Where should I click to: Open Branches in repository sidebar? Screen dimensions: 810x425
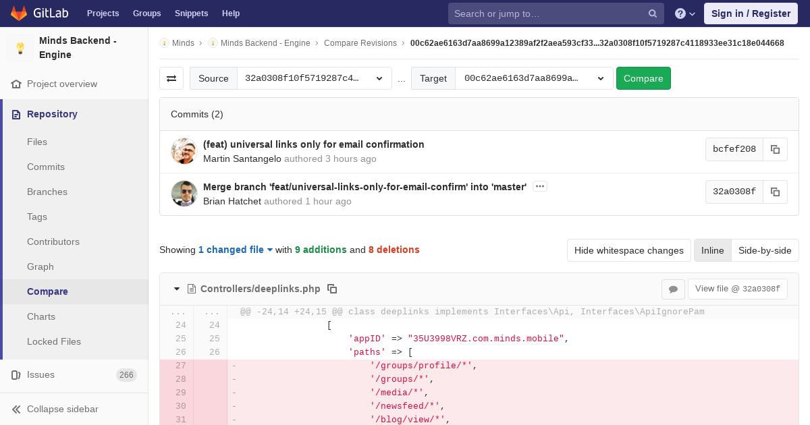47,192
